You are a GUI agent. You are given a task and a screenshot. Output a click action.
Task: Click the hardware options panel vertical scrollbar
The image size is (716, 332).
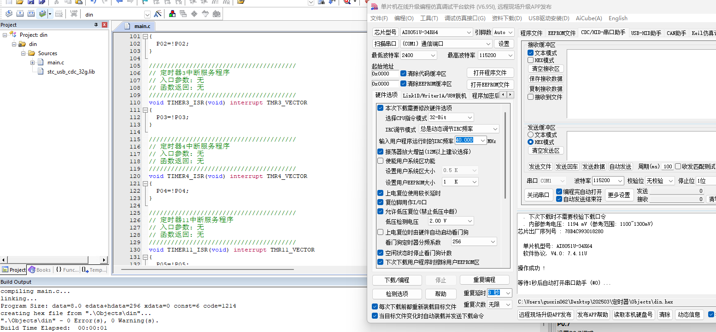tap(505, 156)
